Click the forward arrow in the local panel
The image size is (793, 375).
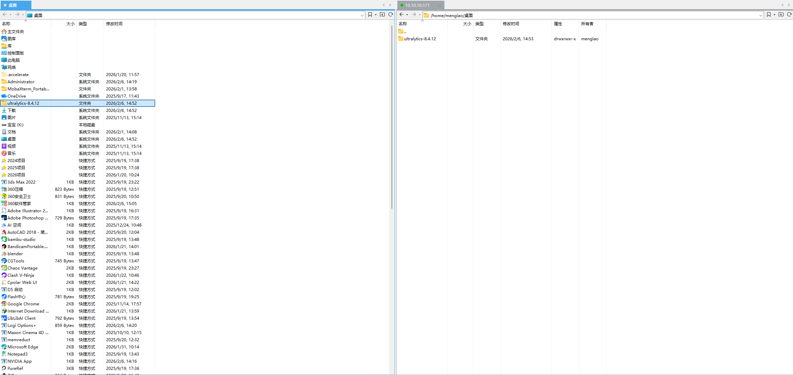(17, 15)
